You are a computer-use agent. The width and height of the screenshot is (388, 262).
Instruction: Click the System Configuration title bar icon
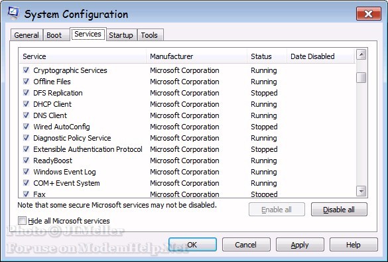tap(13, 13)
